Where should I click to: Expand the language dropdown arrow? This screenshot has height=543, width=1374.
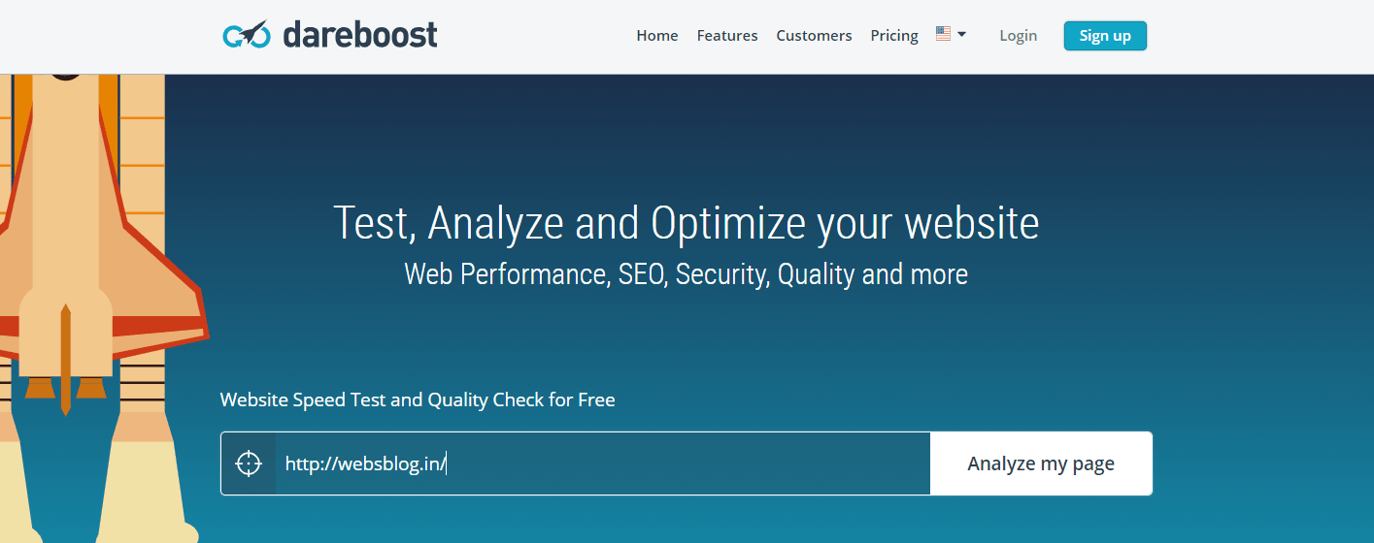pos(961,34)
